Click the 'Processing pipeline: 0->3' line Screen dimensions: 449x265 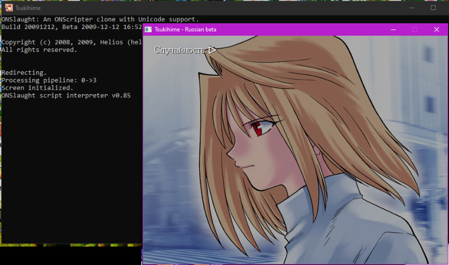coord(49,80)
